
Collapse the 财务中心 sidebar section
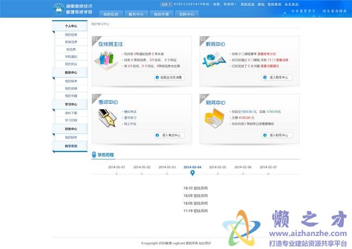coord(70,129)
